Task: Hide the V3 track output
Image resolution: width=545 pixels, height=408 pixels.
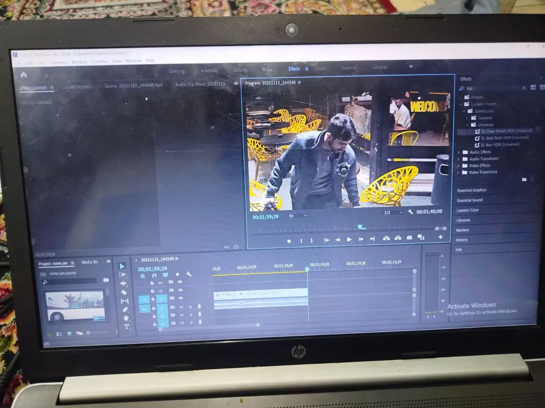Action: pyautogui.click(x=180, y=282)
